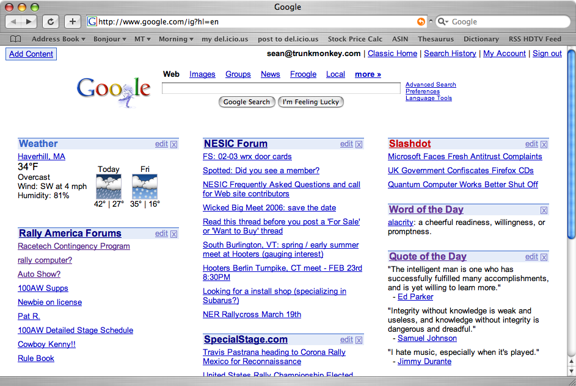Image resolution: width=576 pixels, height=386 pixels.
Task: Close the SpecialStage.com module
Action: (x=359, y=340)
